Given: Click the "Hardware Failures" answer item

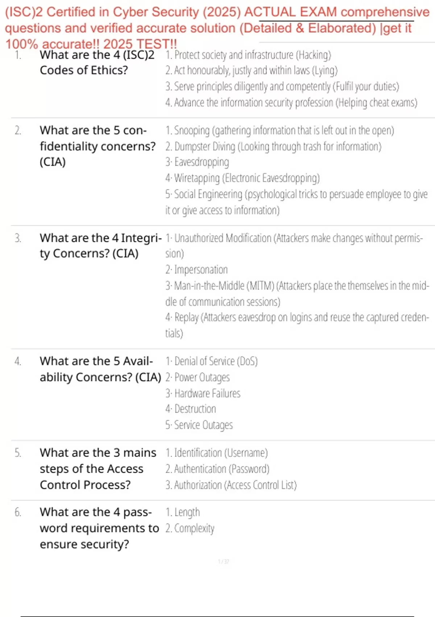Looking at the screenshot, I should pos(203,393).
